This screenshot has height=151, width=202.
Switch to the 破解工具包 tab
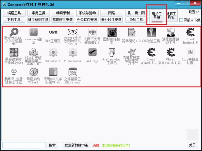[171, 15]
